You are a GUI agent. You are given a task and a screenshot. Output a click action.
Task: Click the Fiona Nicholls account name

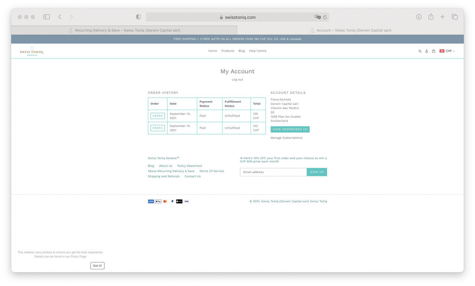281,100
